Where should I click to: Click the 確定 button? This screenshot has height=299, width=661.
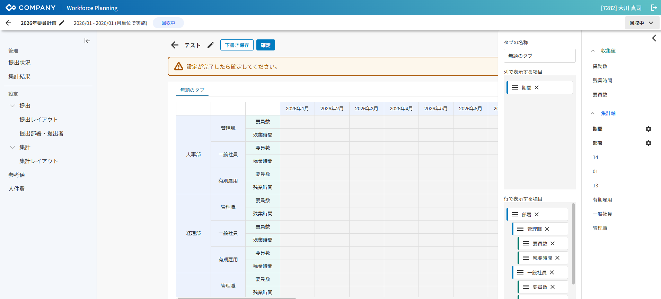coord(266,45)
